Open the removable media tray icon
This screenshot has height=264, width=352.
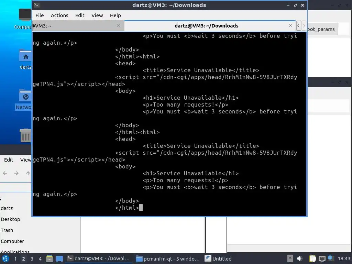coord(290,259)
